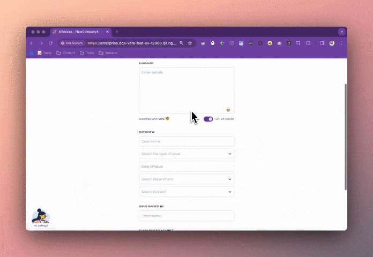The image size is (373, 257).
Task: Open the Content bookmarks folder
Action: (x=66, y=53)
